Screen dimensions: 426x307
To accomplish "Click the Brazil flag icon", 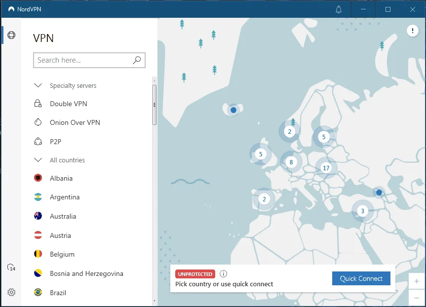I will pyautogui.click(x=38, y=292).
